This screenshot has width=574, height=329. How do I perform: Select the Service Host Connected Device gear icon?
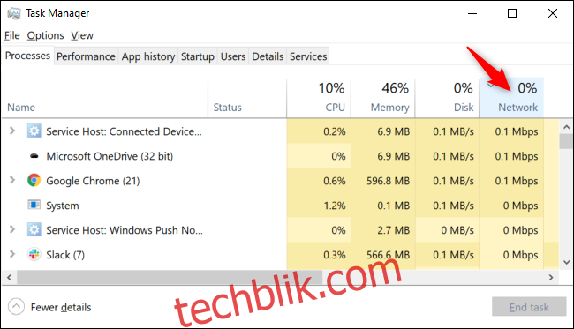point(34,131)
